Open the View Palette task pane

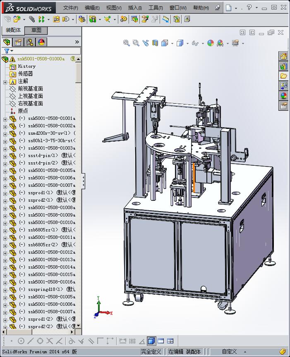coord(283,86)
